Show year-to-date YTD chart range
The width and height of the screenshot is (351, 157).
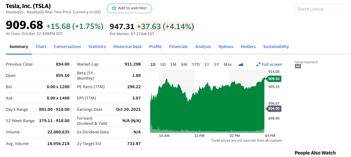pyautogui.click(x=196, y=65)
